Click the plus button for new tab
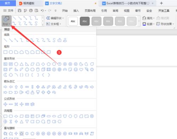This screenshot has width=177, height=139. click(x=161, y=3)
